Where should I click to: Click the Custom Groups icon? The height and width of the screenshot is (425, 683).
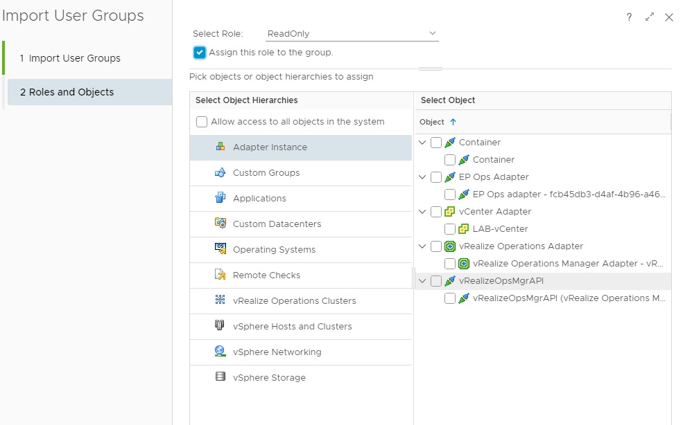pyautogui.click(x=221, y=172)
